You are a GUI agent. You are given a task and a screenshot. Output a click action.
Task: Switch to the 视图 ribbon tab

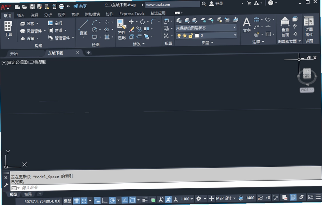point(61,15)
